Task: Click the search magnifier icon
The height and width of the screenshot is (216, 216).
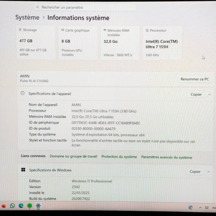Action: point(38,7)
